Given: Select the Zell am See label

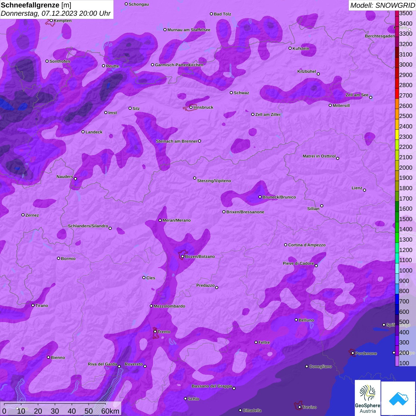Looking at the screenshot, I should pos(357,95).
